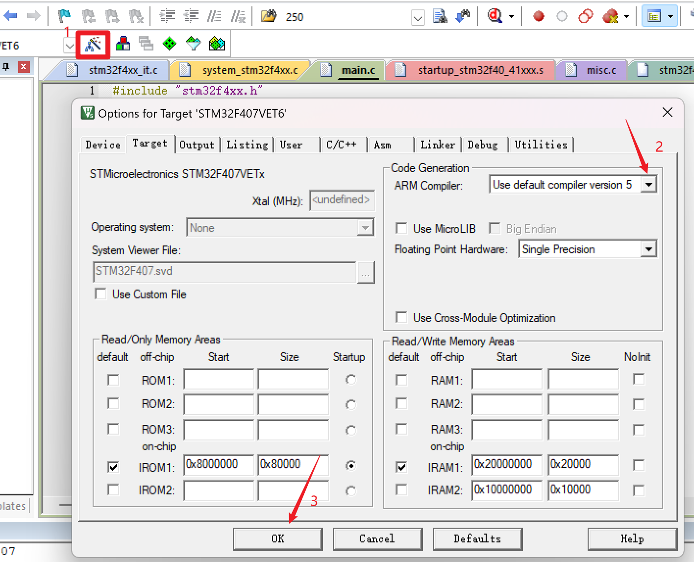Click the stm32f4xx_it.c editor tab
694x562 pixels.
click(114, 70)
